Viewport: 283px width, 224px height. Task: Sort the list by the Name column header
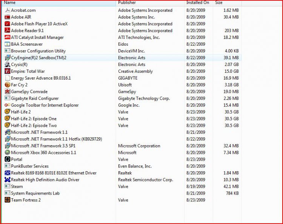click(x=58, y=3)
